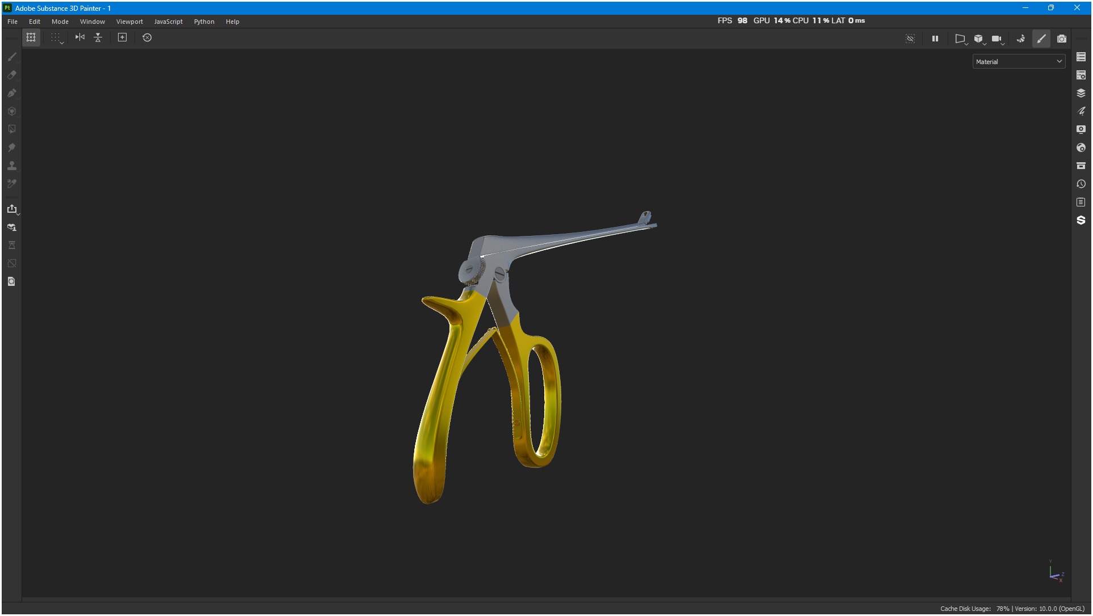1093x616 pixels.
Task: Click the export share button
Action: tap(11, 209)
